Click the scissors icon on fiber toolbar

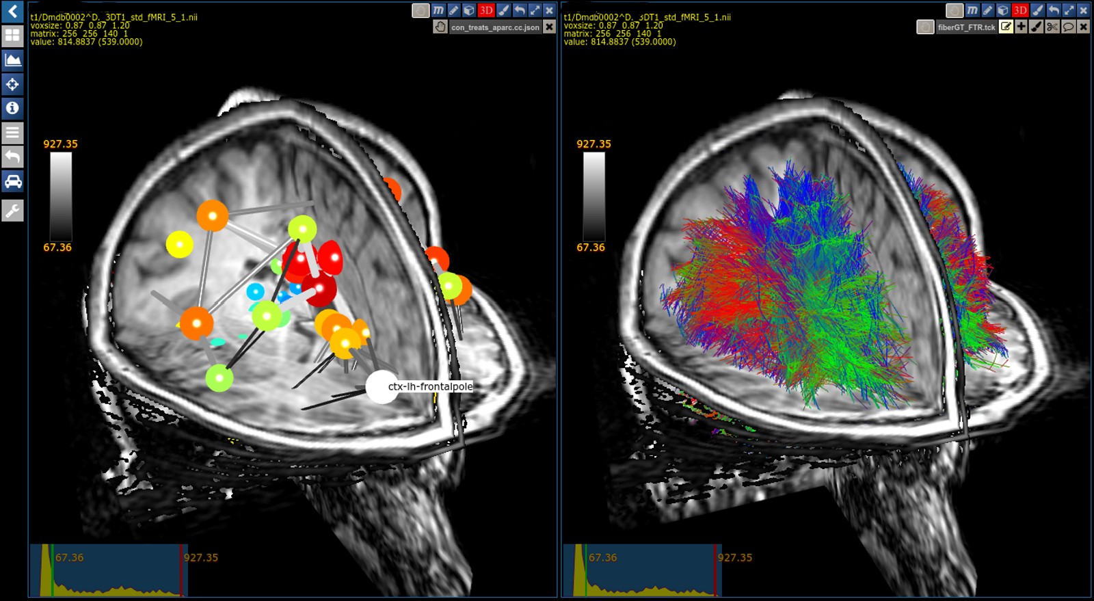tap(1052, 27)
